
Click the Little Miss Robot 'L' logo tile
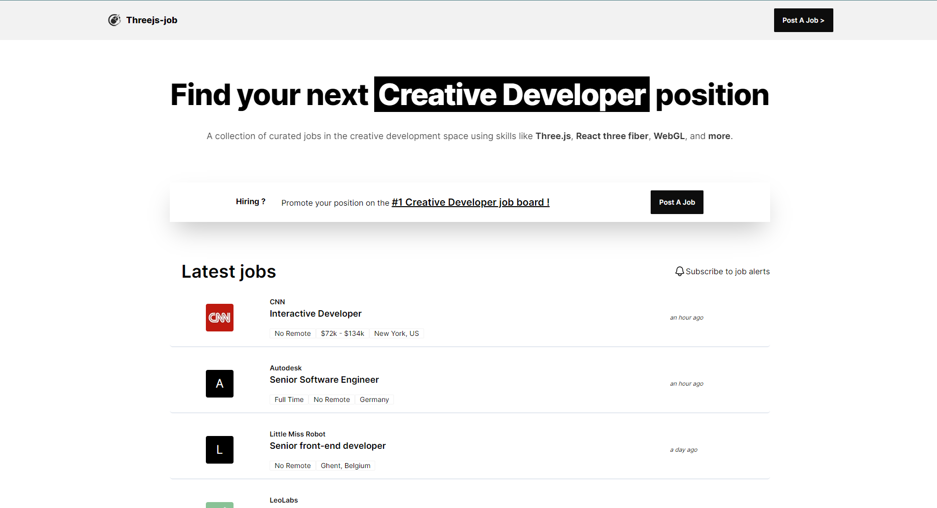pos(220,450)
